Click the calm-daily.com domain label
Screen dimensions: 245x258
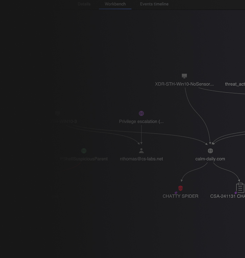tap(210, 159)
